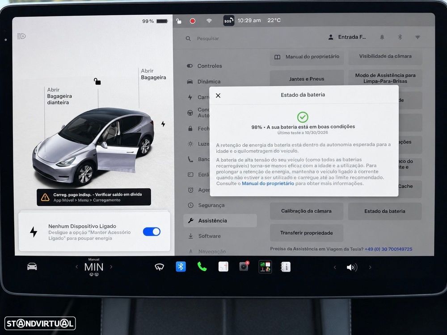Tap the lock icon in top status bar
The width and height of the screenshot is (447, 335).
[179, 21]
